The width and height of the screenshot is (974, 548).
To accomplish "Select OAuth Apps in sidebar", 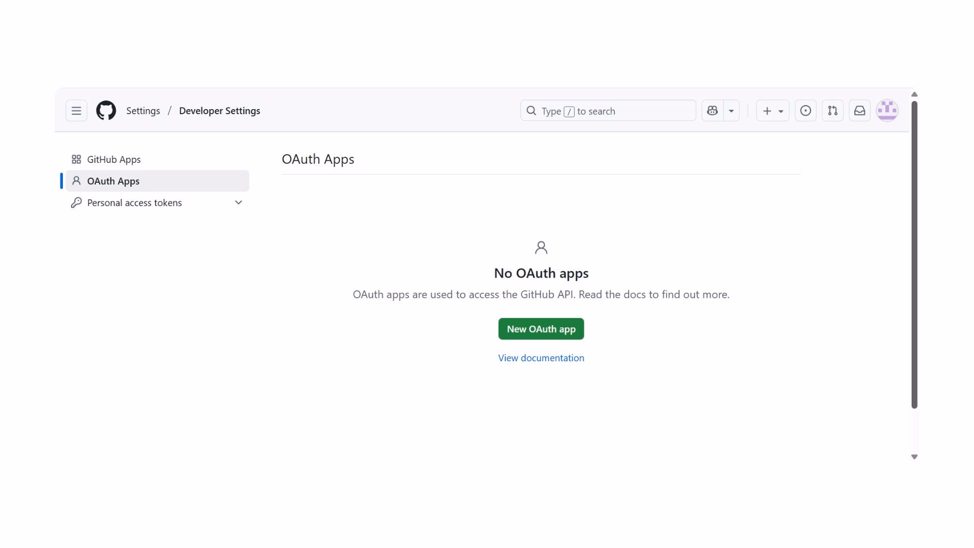I will (x=157, y=181).
